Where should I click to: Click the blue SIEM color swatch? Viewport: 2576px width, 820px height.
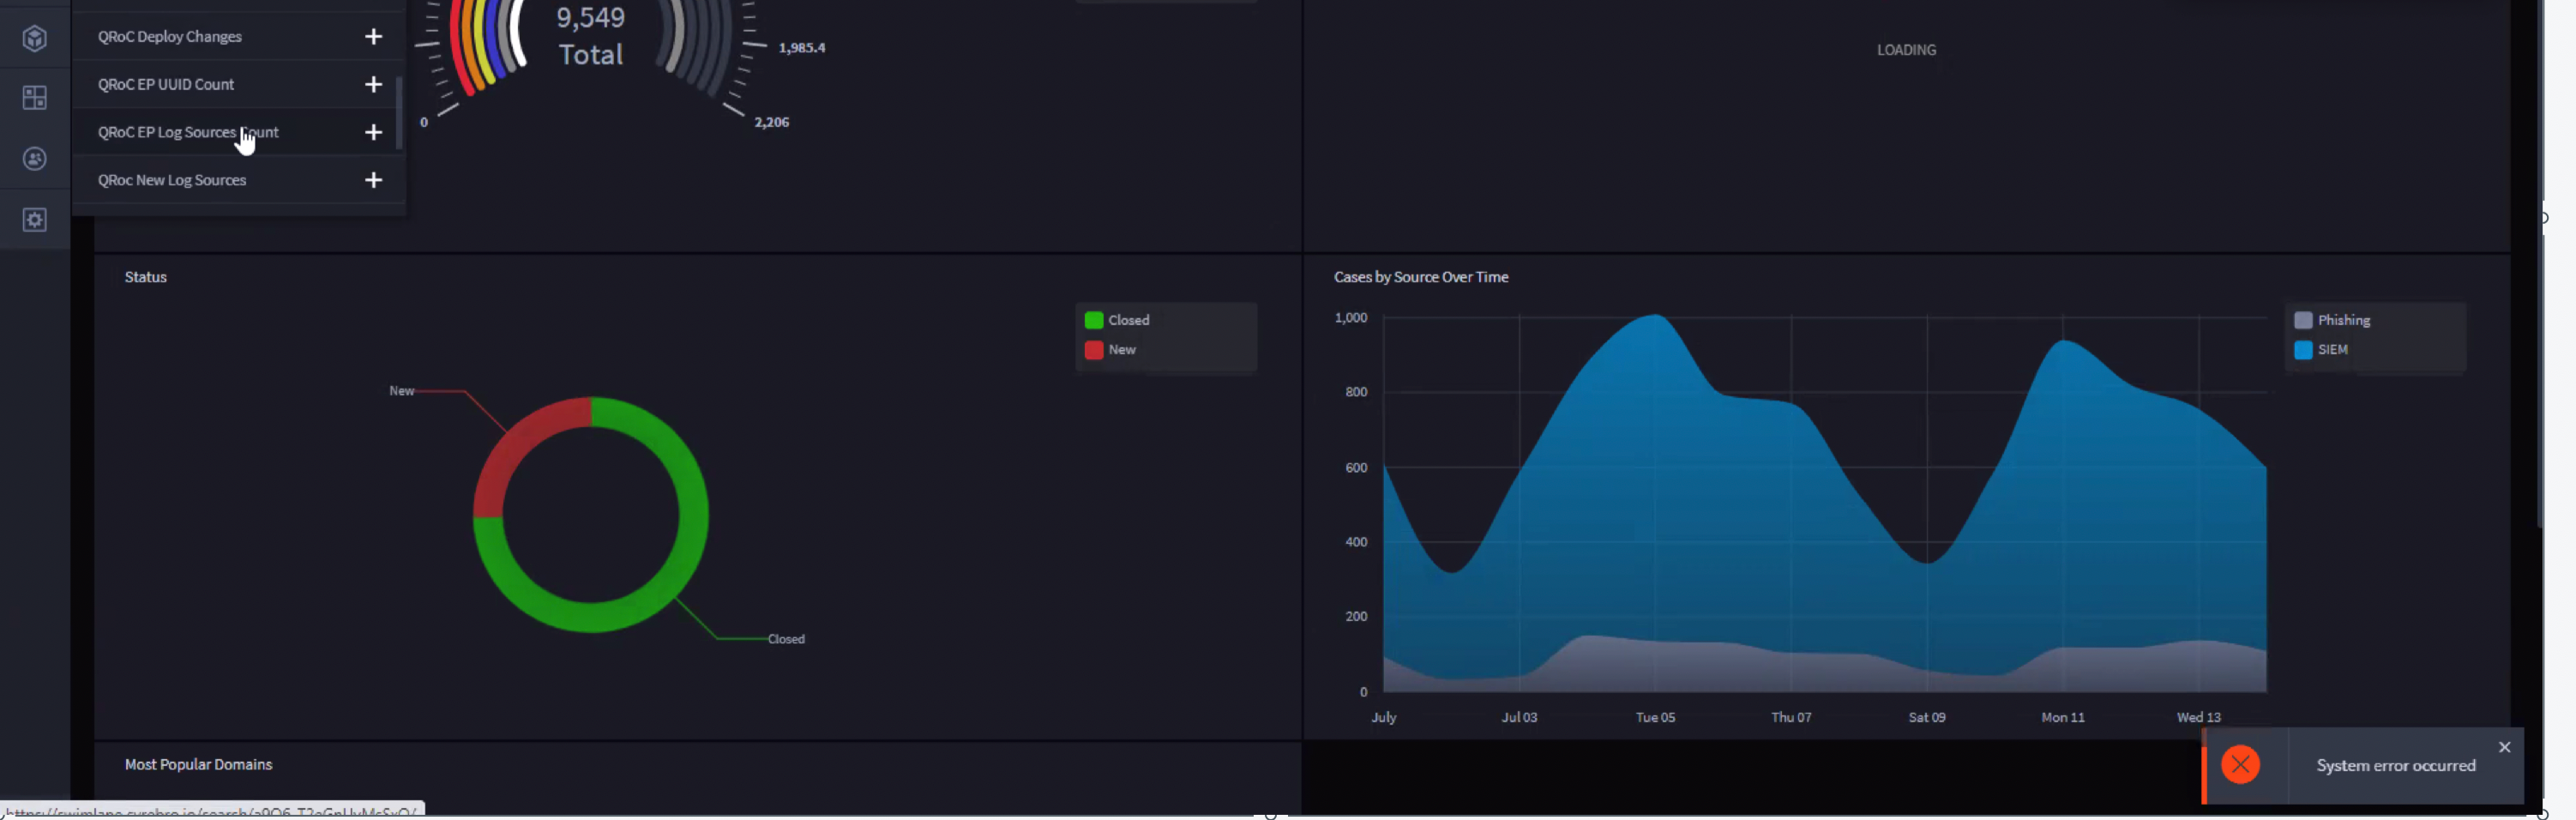[2303, 350]
